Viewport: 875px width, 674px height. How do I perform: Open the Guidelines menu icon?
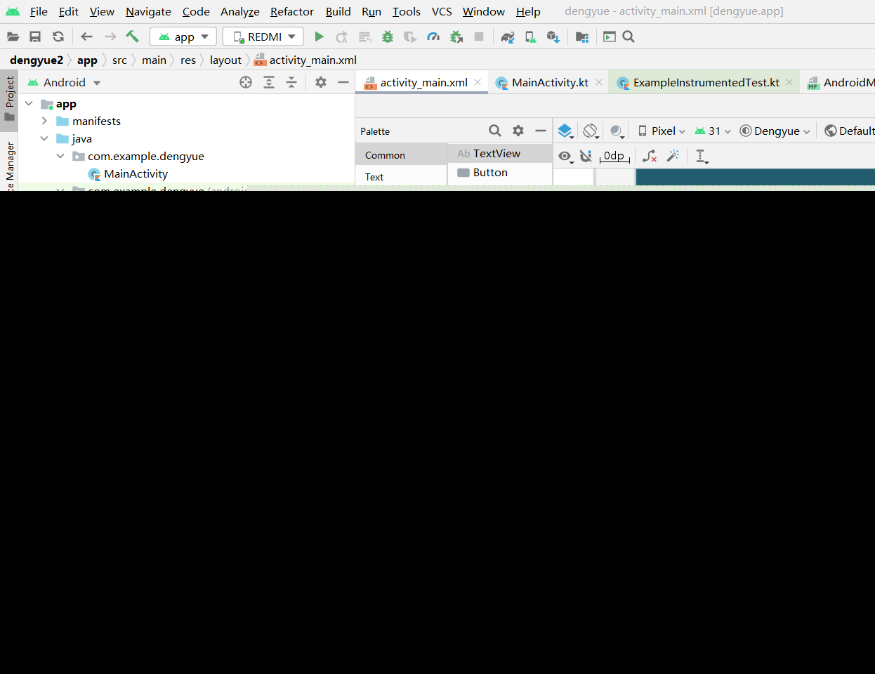702,157
